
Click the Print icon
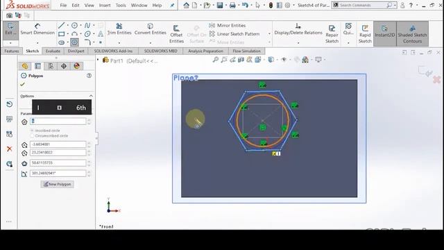click(x=232, y=5)
